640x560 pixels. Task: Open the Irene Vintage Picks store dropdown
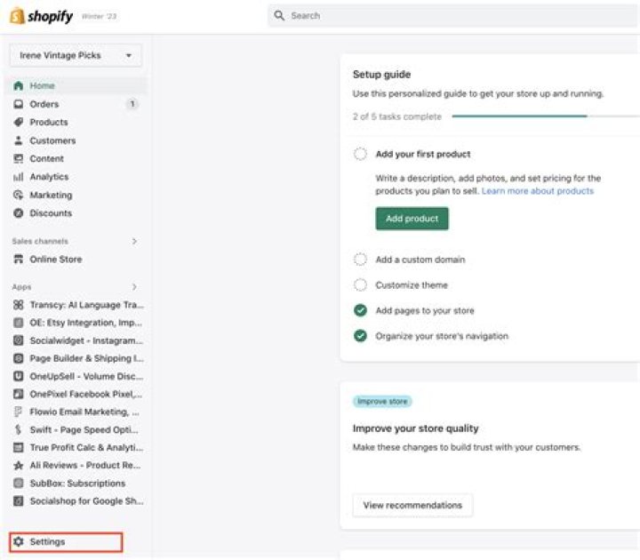(x=76, y=55)
